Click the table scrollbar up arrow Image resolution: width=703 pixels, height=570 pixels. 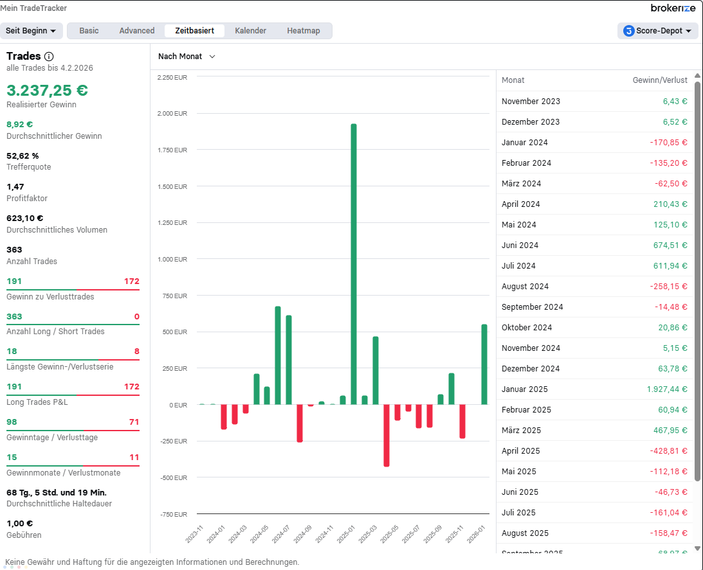[697, 76]
